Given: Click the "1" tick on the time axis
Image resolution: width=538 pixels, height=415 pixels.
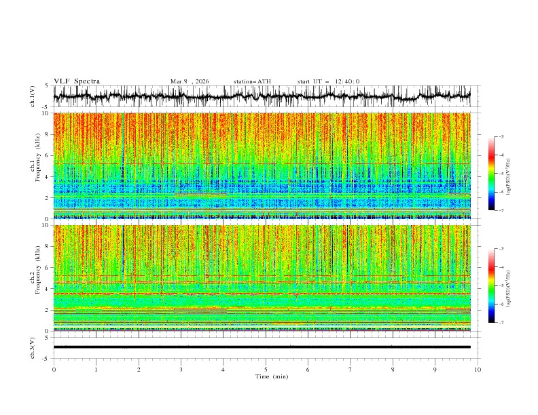Looking at the screenshot, I should tap(96, 370).
